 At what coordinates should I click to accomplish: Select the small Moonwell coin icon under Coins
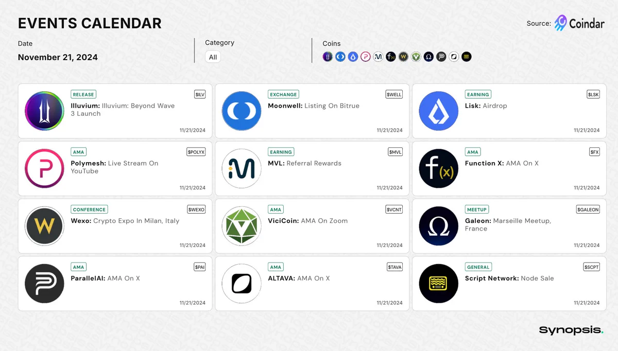click(x=340, y=57)
